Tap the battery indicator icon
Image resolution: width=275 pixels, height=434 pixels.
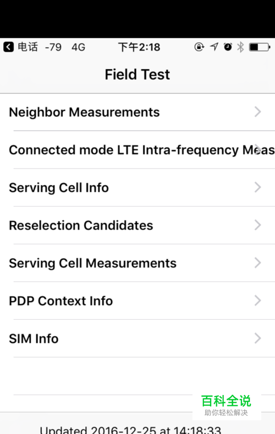260,47
